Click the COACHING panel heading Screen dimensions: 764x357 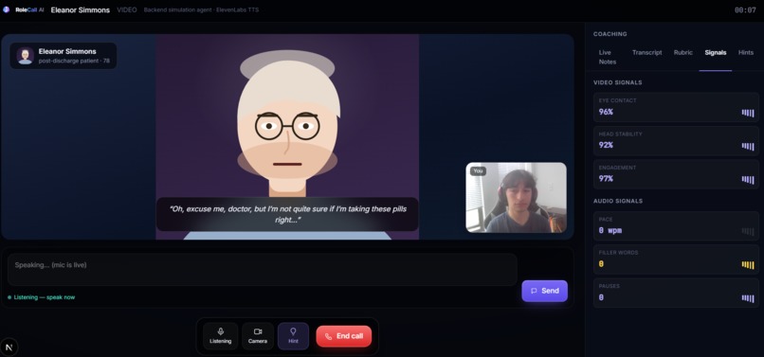pyautogui.click(x=610, y=34)
